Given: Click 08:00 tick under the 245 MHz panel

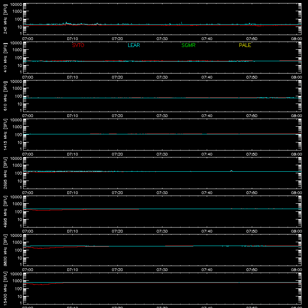Looking at the screenshot, I should 296,39.
